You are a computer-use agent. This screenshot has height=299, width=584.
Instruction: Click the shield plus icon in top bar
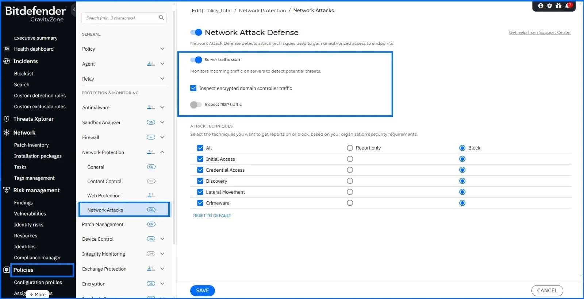549,6
